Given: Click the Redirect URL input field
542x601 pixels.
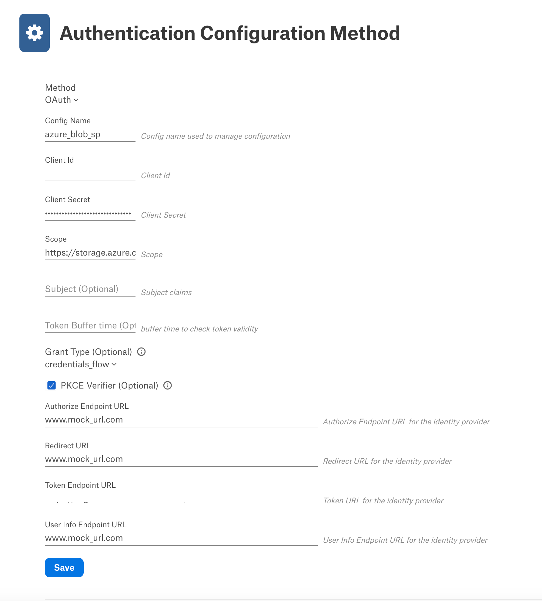Looking at the screenshot, I should (x=181, y=459).
